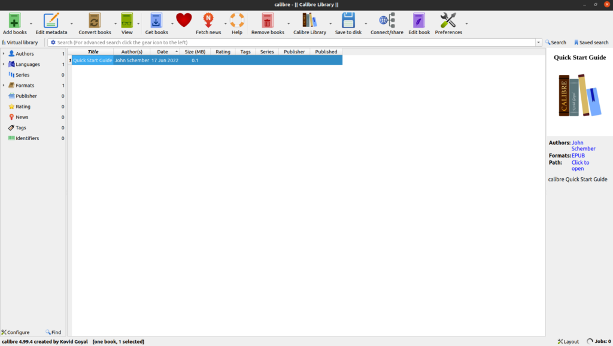The height and width of the screenshot is (346, 613).
Task: Expand the Languages tree arrow
Action: pos(4,64)
